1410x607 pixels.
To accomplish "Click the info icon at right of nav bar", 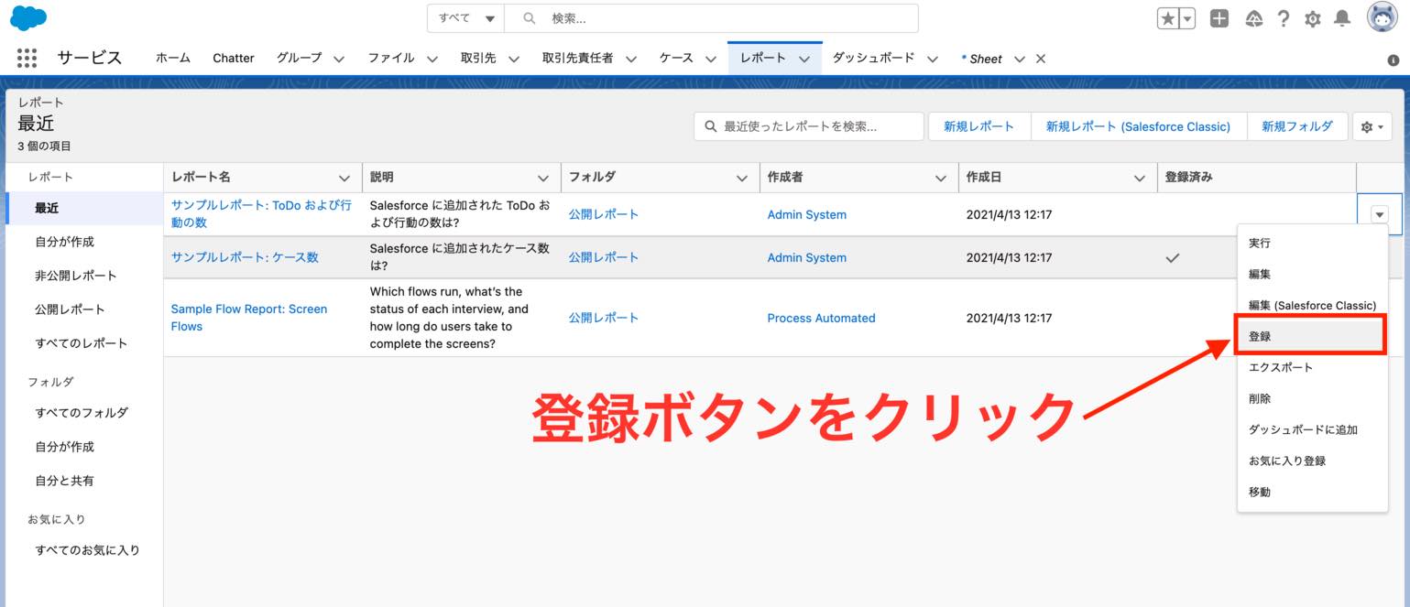I will click(1394, 60).
